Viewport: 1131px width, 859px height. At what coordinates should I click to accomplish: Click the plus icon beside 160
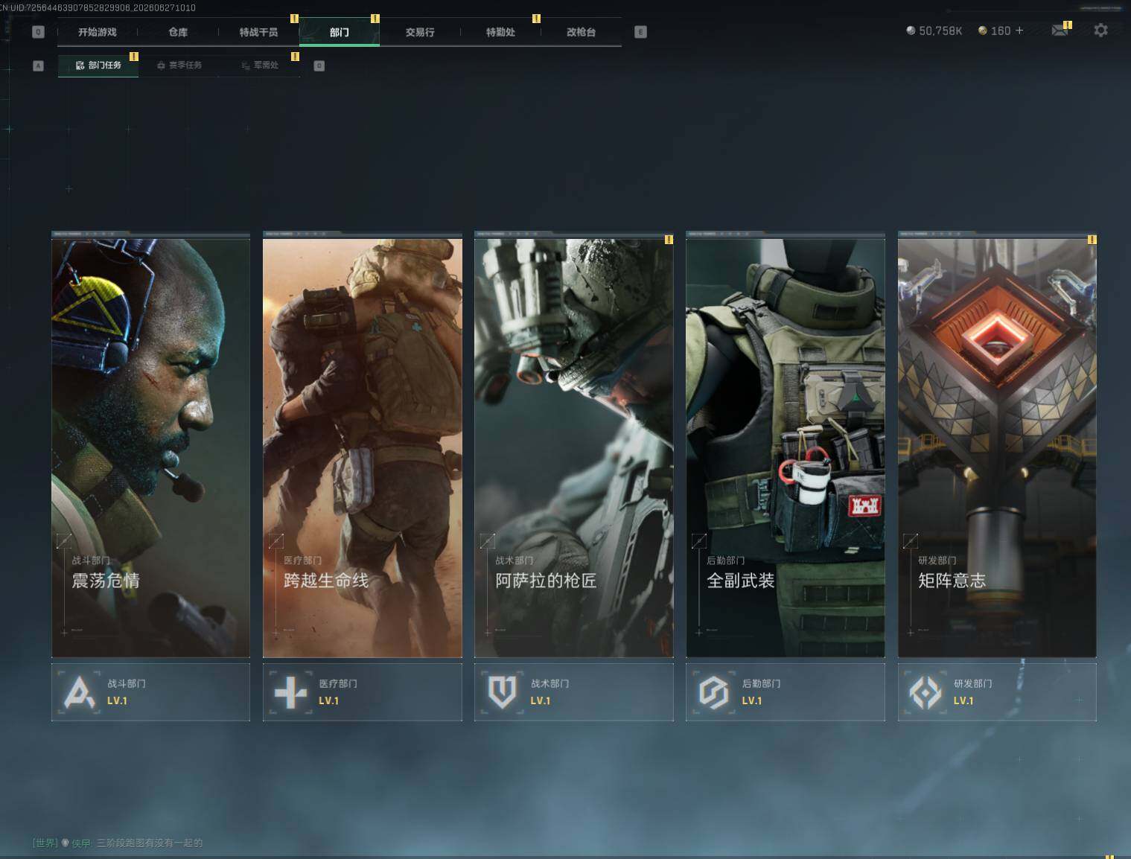point(1019,31)
